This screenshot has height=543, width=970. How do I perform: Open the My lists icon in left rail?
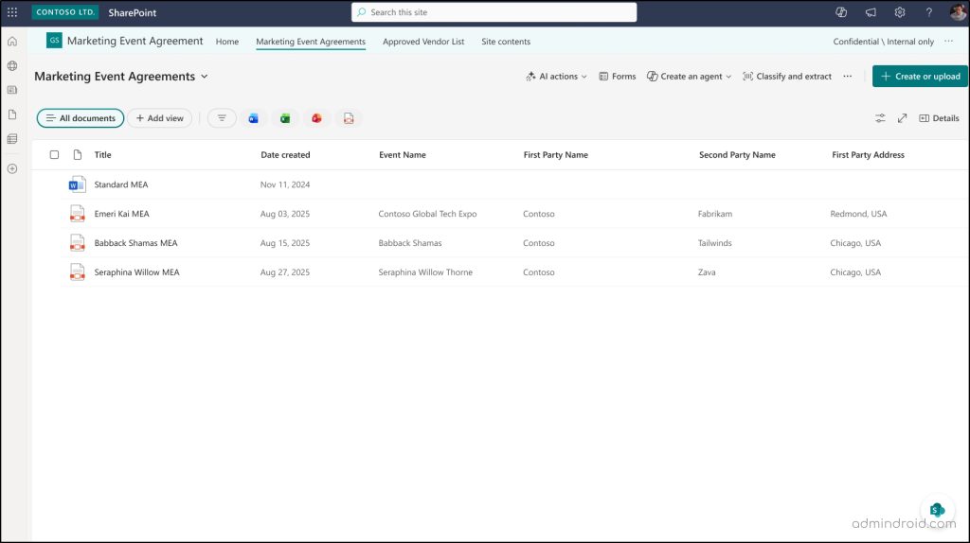[12, 139]
